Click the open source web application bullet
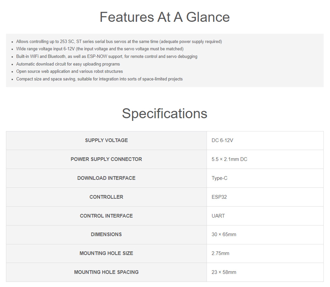Viewport: 330px width, 287px height. tap(69, 71)
